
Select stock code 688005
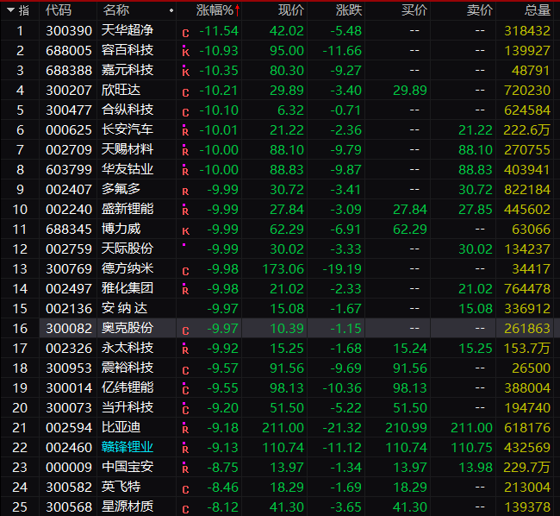point(69,50)
